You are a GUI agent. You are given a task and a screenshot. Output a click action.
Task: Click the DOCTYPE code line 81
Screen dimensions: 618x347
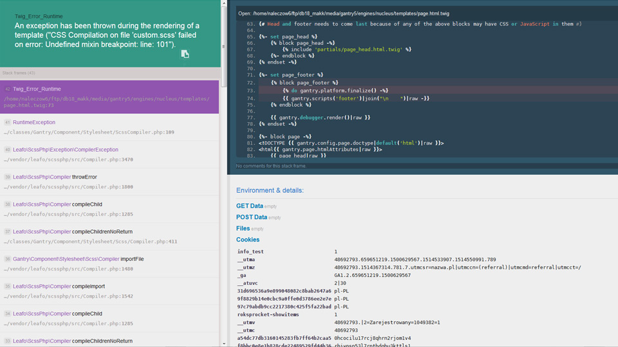pyautogui.click(x=351, y=143)
